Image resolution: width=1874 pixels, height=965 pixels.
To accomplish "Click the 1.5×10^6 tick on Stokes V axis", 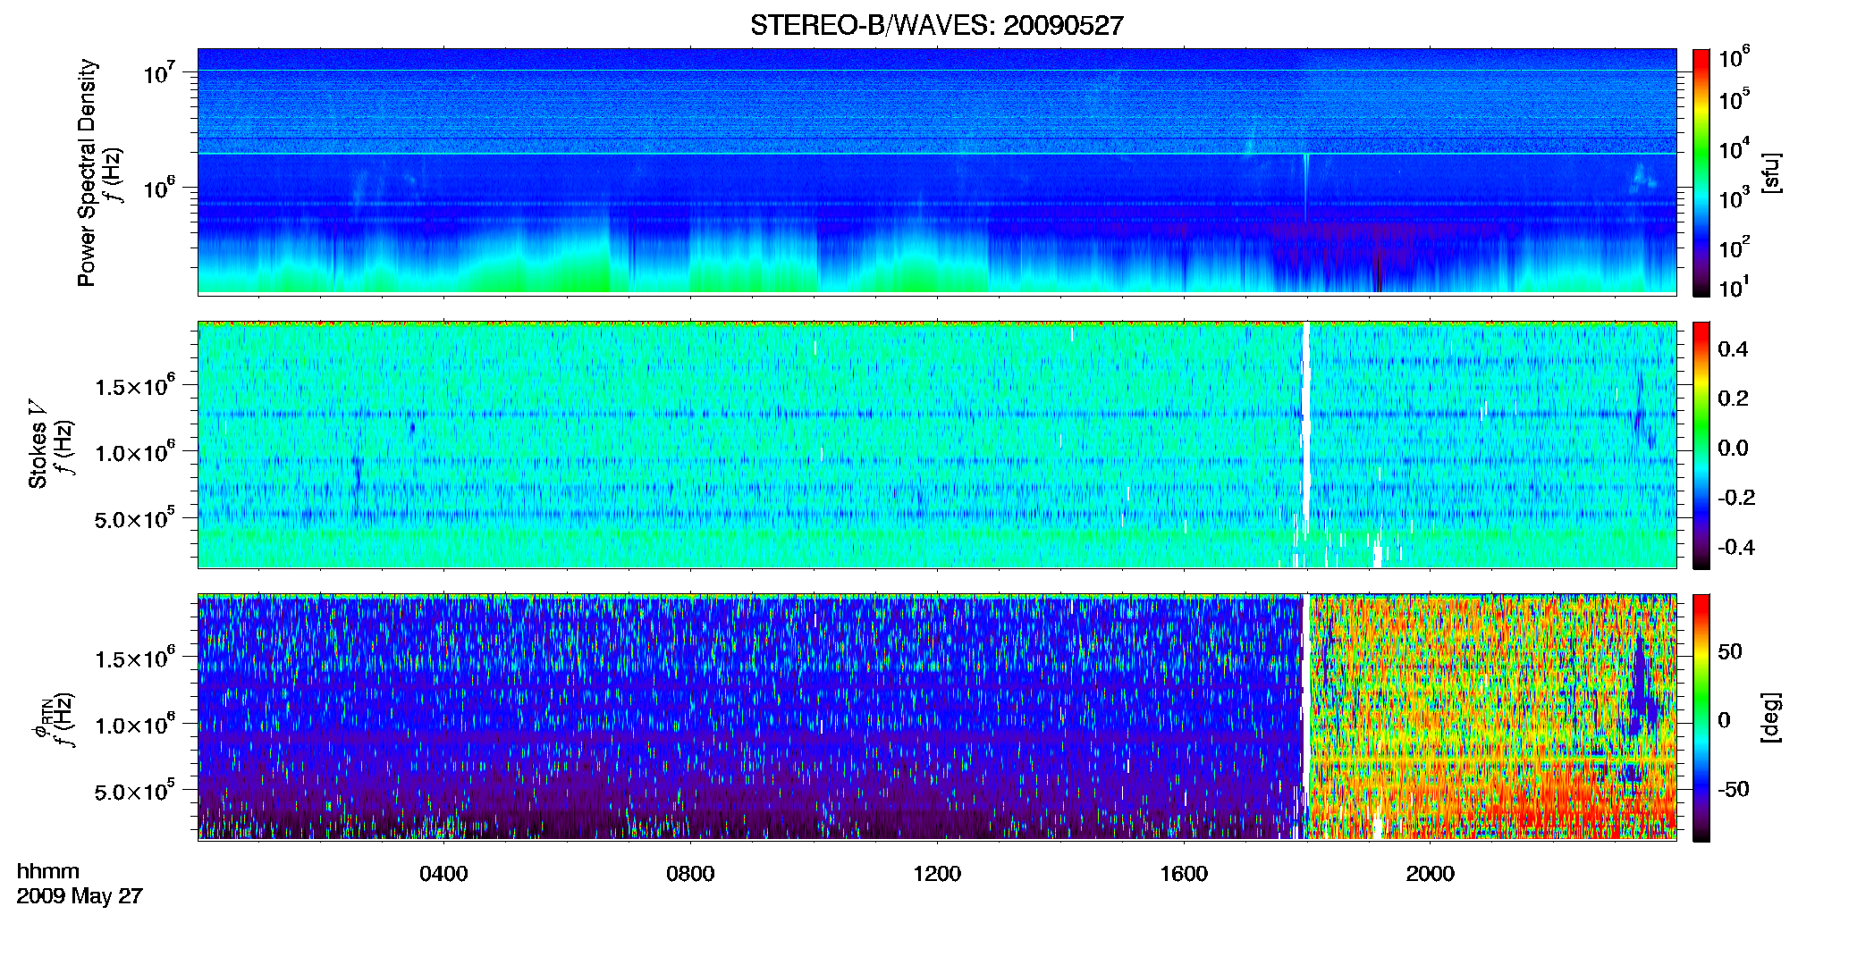I will pos(136,386).
